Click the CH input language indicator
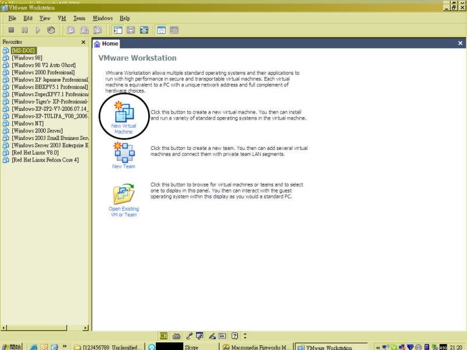The image size is (467, 350). [x=163, y=336]
